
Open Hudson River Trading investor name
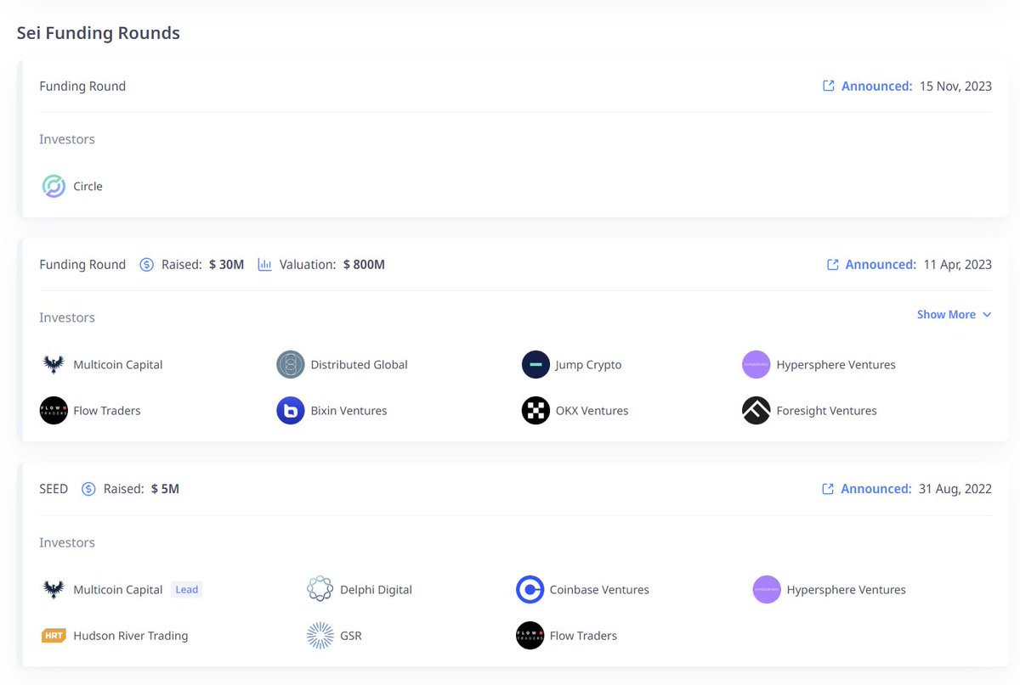point(131,636)
